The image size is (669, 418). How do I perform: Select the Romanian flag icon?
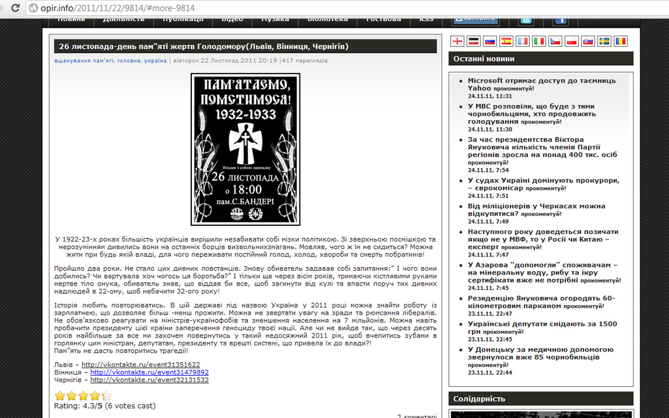point(620,41)
